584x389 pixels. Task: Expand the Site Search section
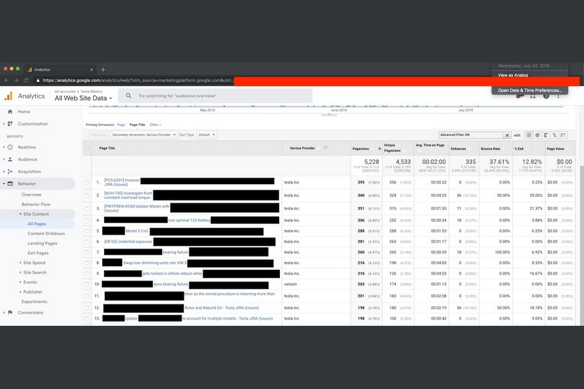(21, 272)
